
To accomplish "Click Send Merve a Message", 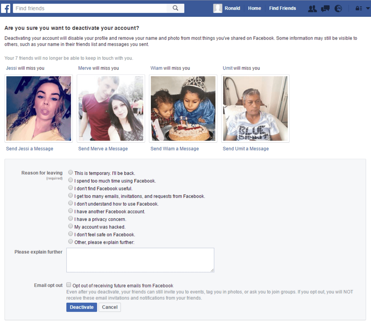I will tap(103, 149).
